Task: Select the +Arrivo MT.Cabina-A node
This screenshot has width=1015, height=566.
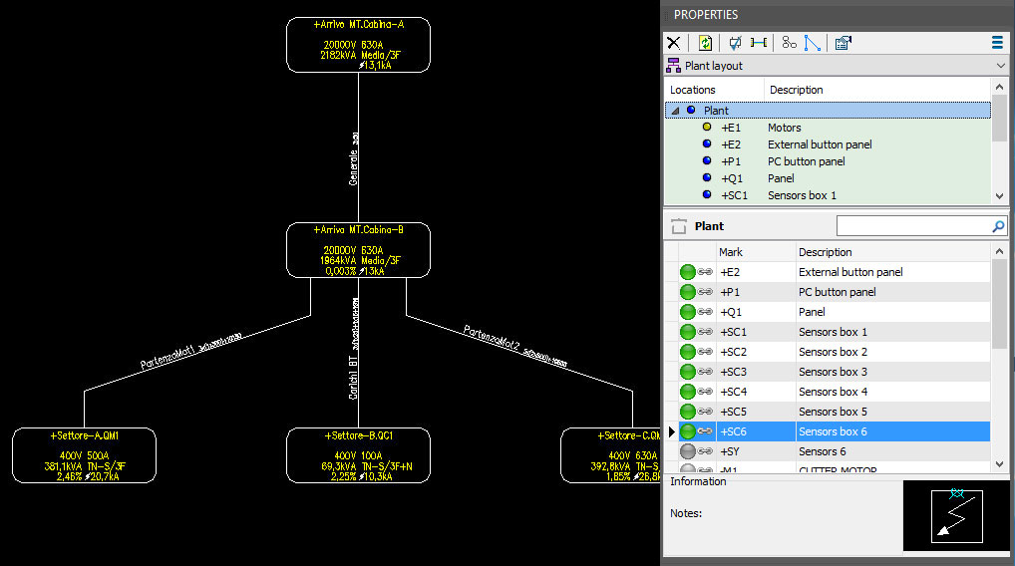Action: pyautogui.click(x=358, y=45)
